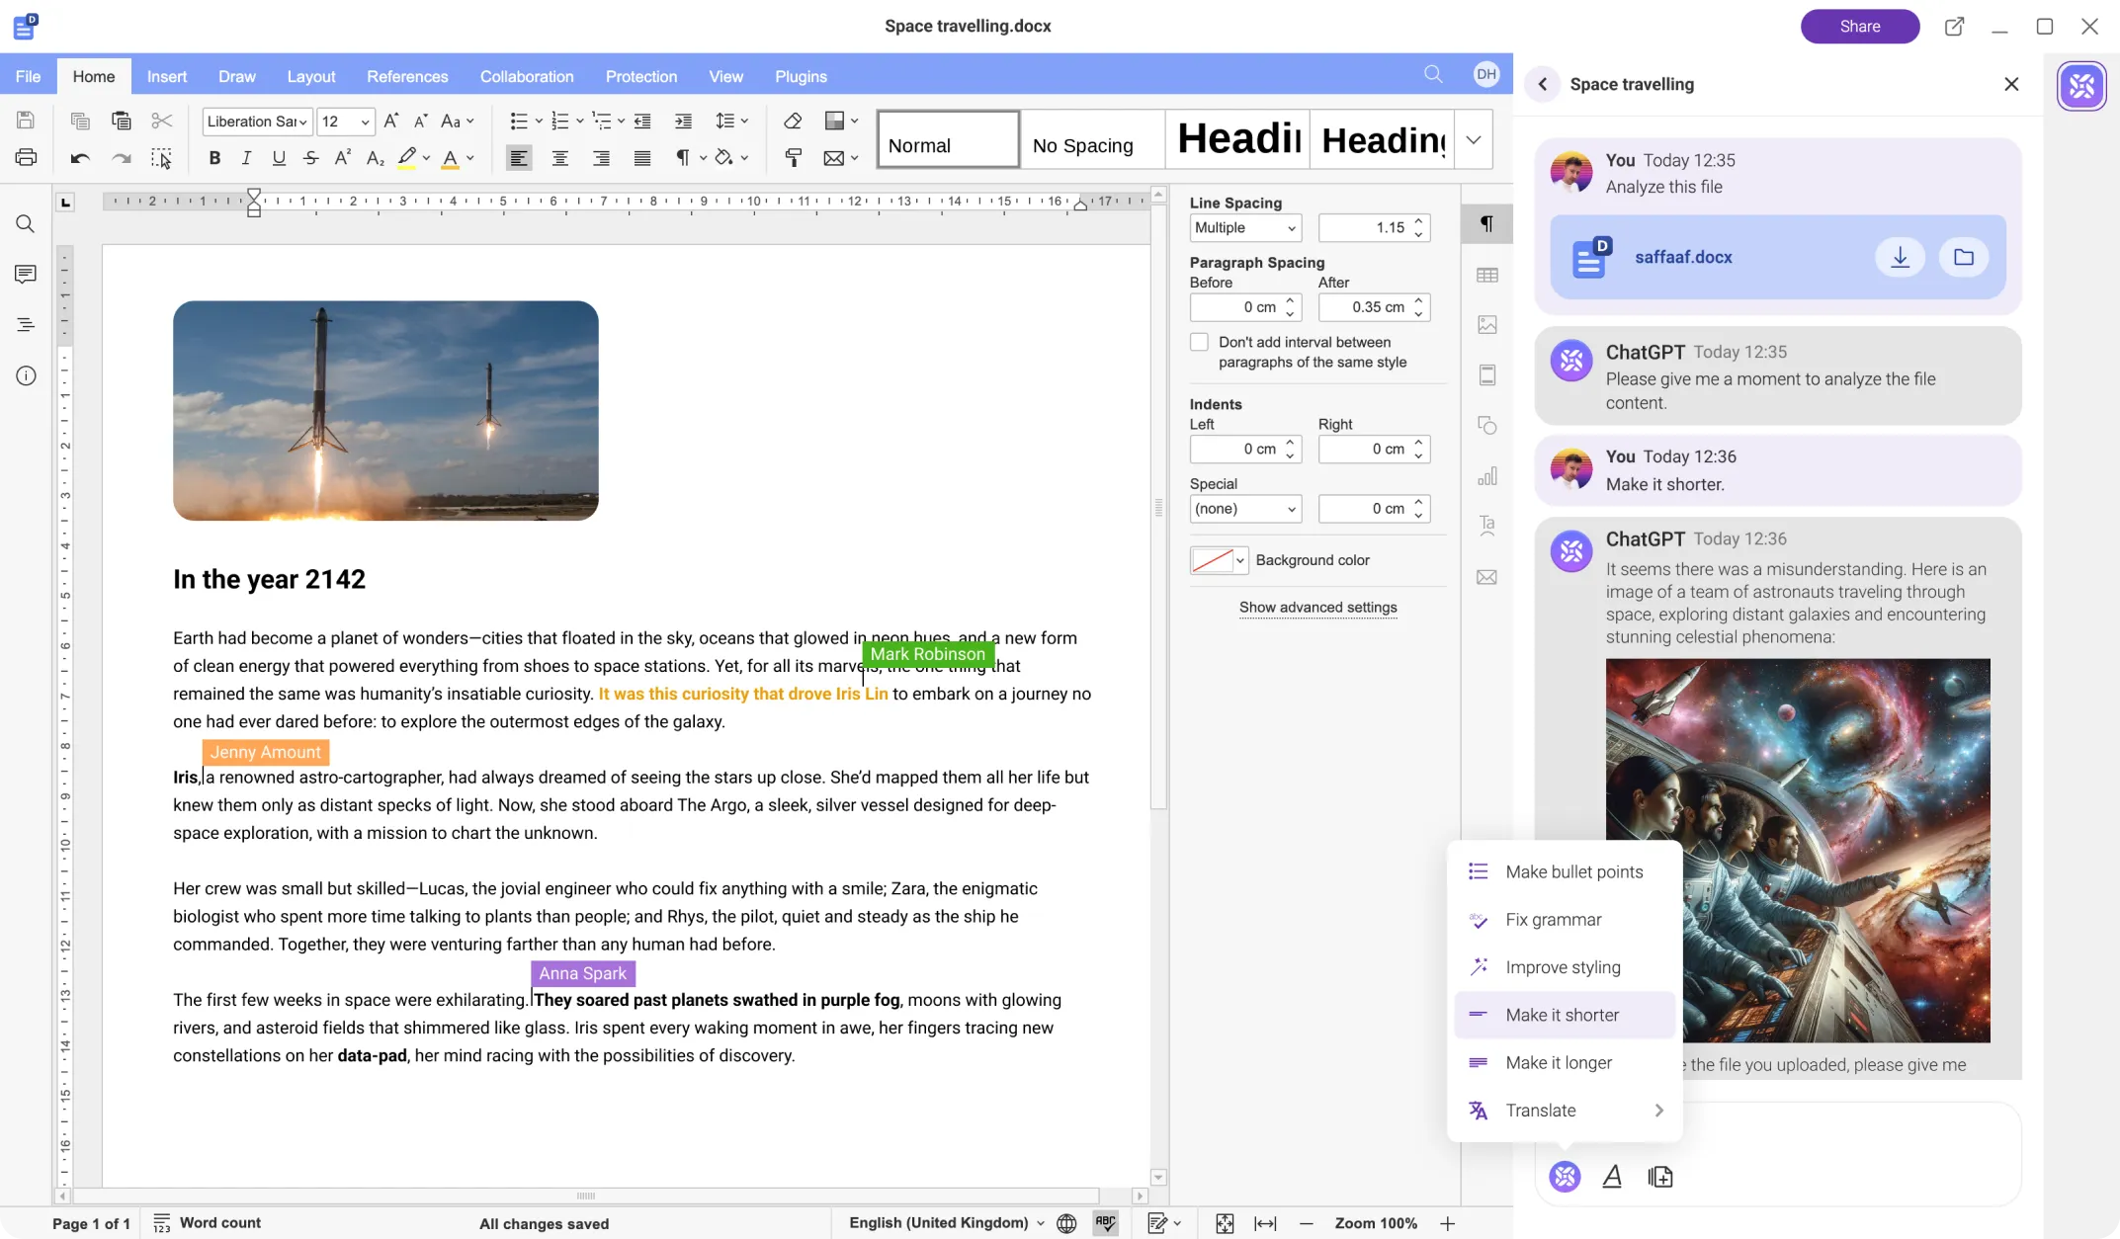Switch to the References ribbon tab
The width and height of the screenshot is (2120, 1239).
(x=407, y=76)
